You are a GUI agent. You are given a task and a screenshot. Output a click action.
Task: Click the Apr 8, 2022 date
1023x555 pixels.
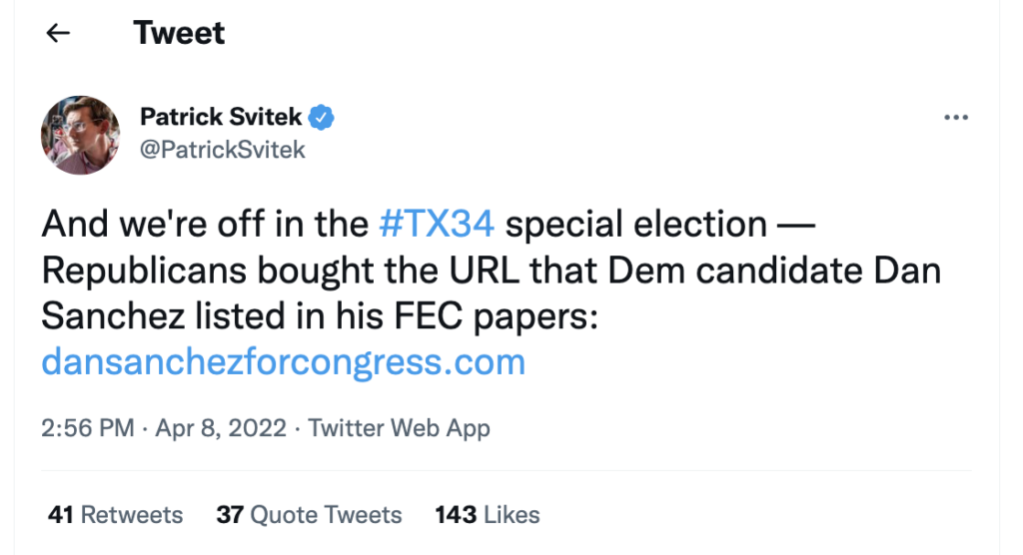[221, 428]
